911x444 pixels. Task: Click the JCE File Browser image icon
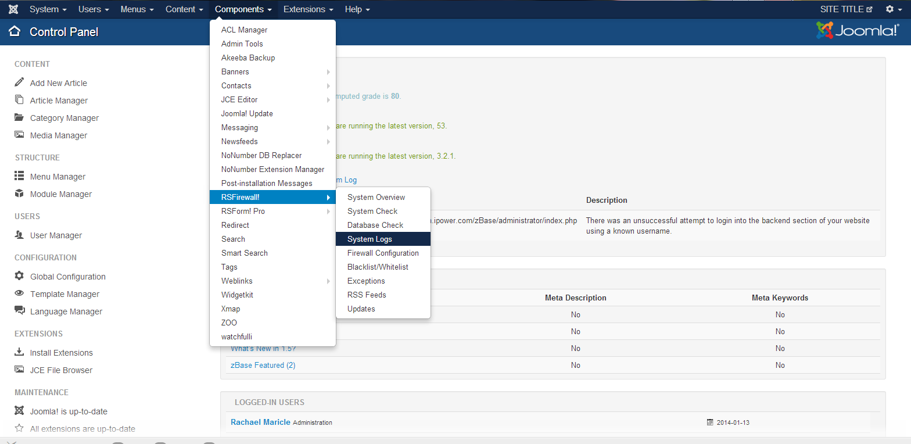pos(19,370)
